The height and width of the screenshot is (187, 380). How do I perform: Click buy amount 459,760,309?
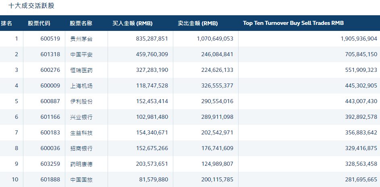click(152, 54)
